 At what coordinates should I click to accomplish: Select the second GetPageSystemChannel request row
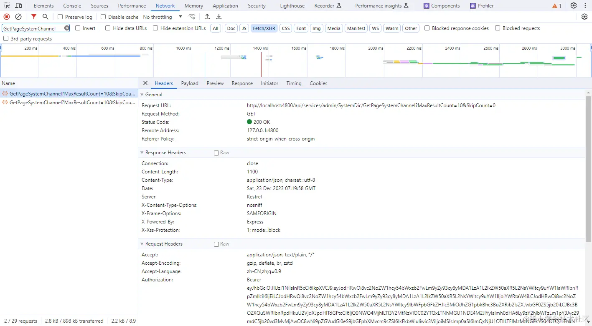(x=69, y=103)
